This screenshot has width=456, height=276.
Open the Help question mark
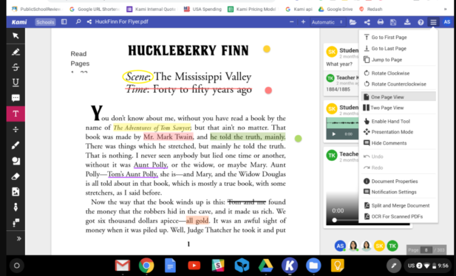(420, 22)
